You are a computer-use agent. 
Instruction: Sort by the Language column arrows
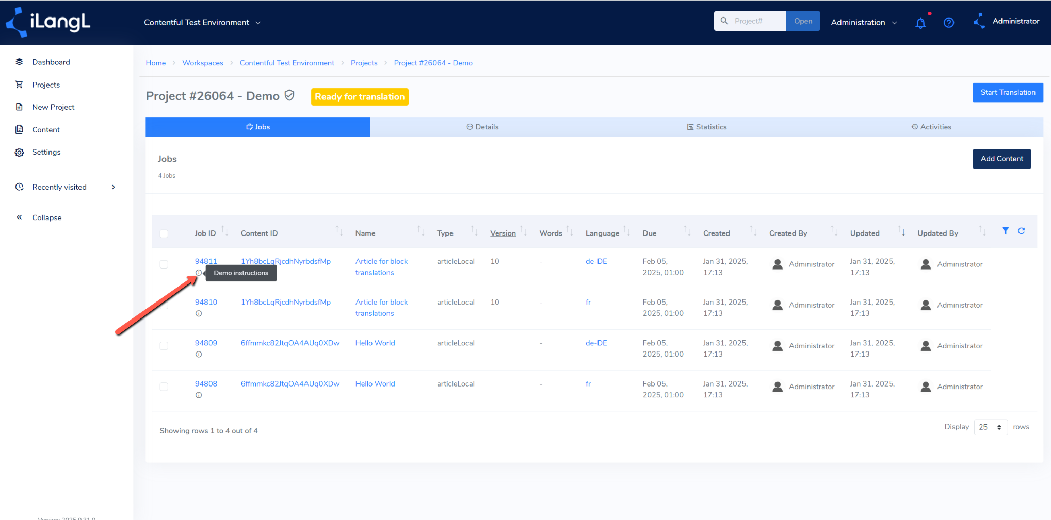point(627,230)
